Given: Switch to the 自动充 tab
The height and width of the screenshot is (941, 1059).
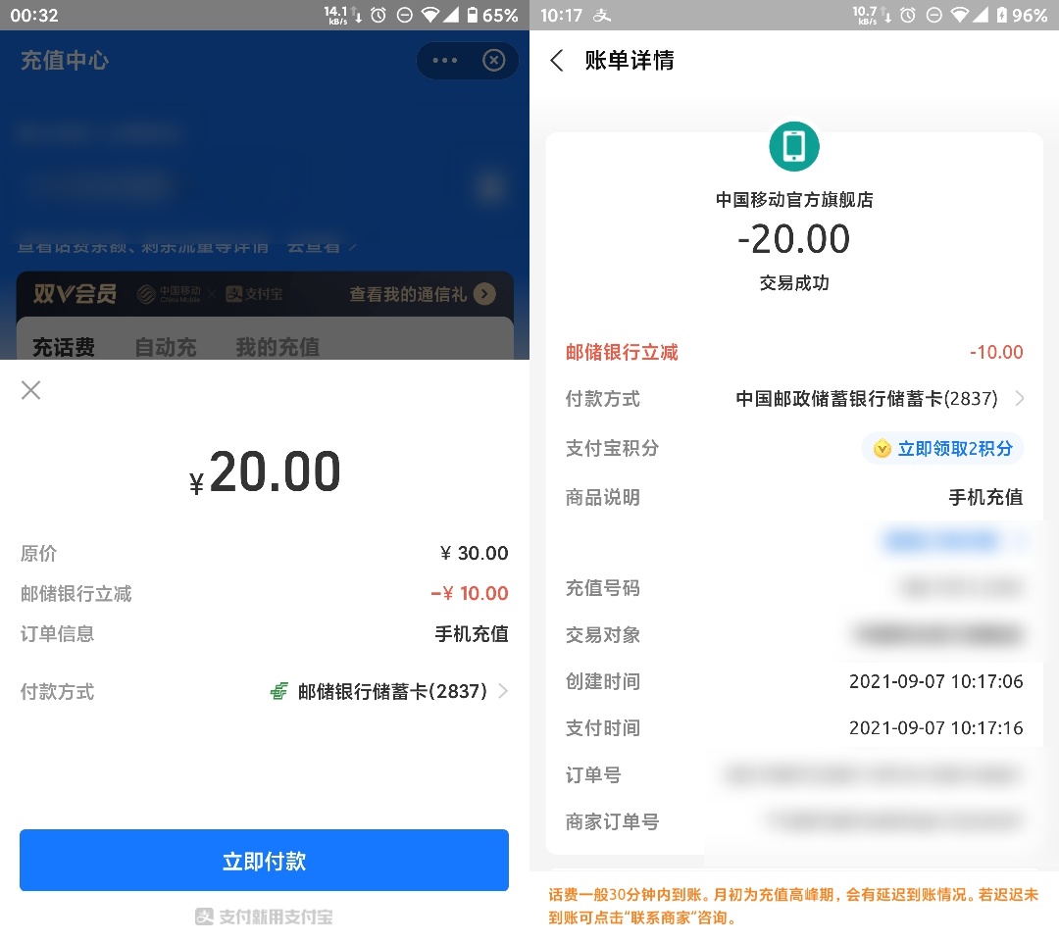Looking at the screenshot, I should (x=165, y=347).
